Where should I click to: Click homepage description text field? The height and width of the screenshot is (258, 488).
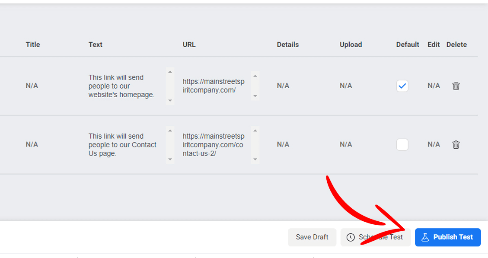[131, 86]
